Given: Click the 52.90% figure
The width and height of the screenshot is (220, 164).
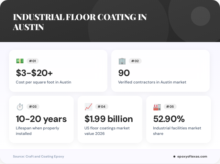Looking at the screenshot, I should pos(169,119).
